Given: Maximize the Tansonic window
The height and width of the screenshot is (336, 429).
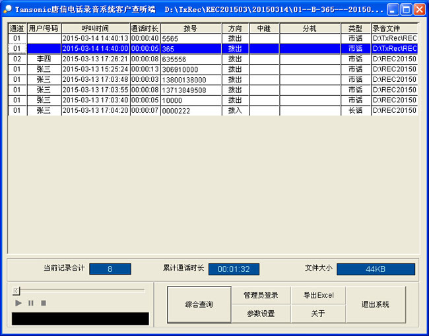Looking at the screenshot, I should pyautogui.click(x=406, y=10).
